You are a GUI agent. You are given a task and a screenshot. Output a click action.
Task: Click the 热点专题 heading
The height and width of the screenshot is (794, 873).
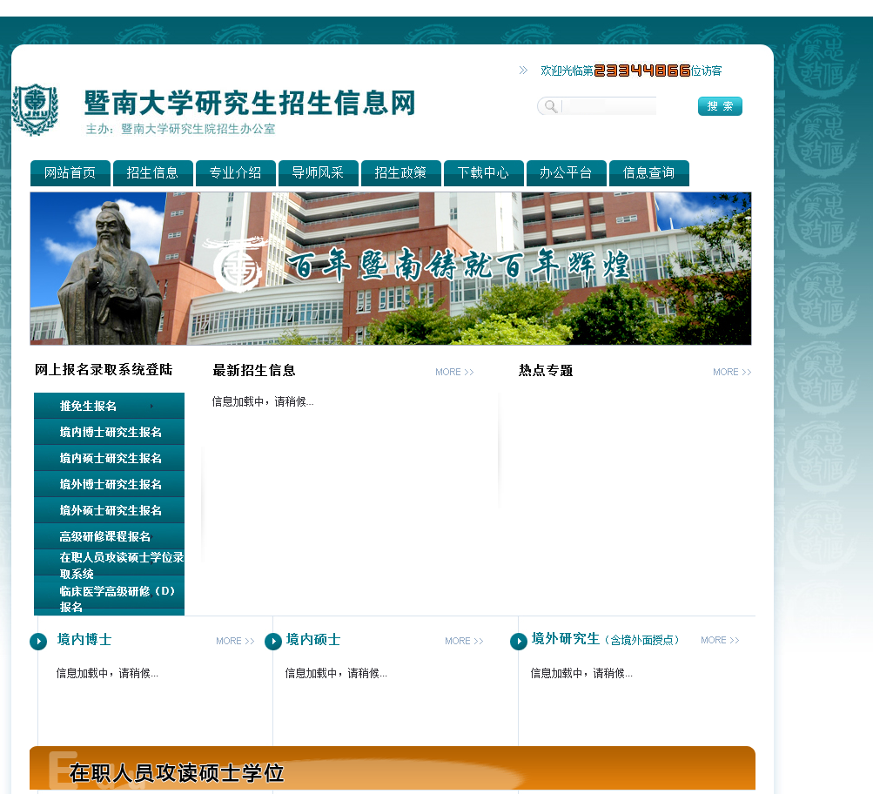[546, 371]
